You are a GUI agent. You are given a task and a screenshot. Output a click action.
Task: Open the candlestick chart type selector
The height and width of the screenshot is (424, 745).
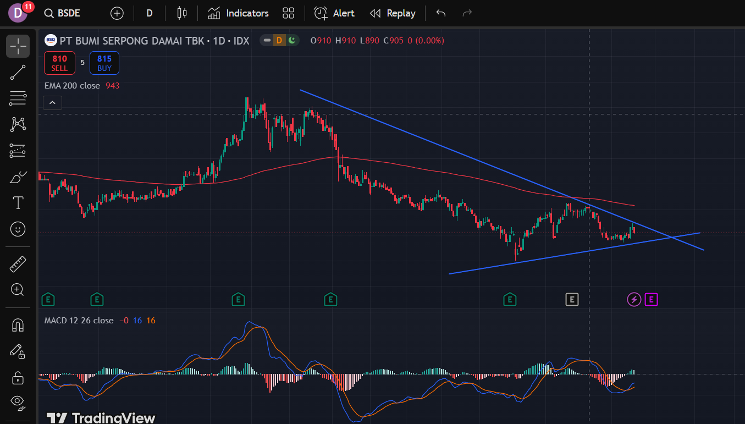(182, 13)
